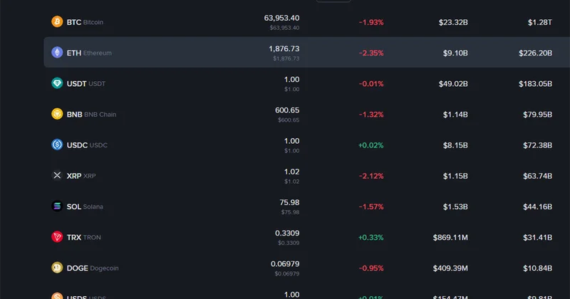Screen dimensions: 570x299
Task: Click the XRP coin icon
Action: pyautogui.click(x=57, y=175)
